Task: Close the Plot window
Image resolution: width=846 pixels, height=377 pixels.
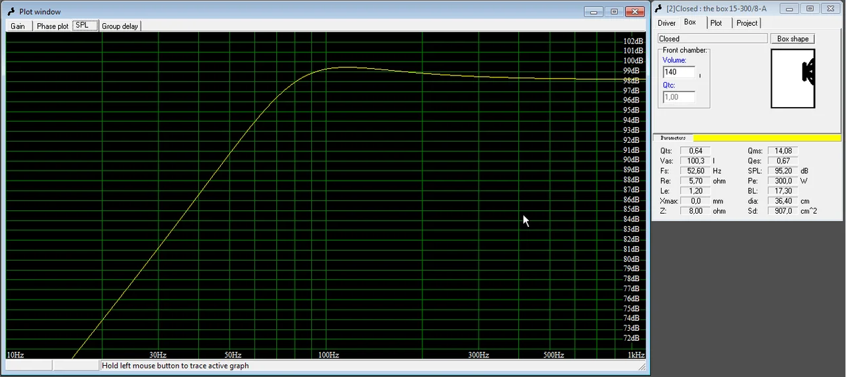Action: (x=634, y=11)
